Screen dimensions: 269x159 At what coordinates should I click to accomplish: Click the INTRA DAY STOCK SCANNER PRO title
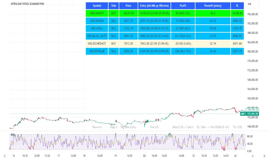point(27,4)
